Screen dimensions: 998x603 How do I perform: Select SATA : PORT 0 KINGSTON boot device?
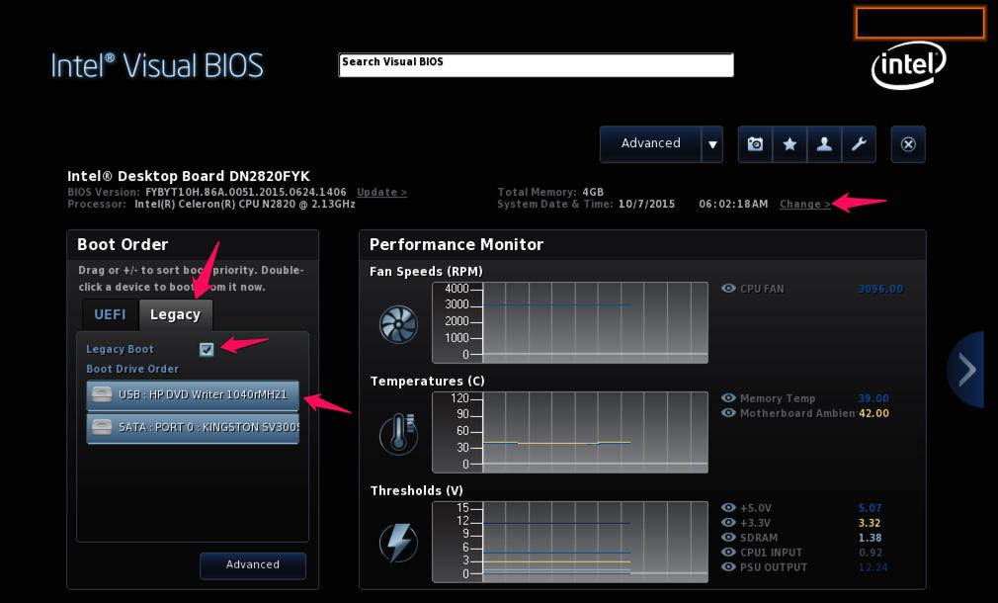(193, 427)
